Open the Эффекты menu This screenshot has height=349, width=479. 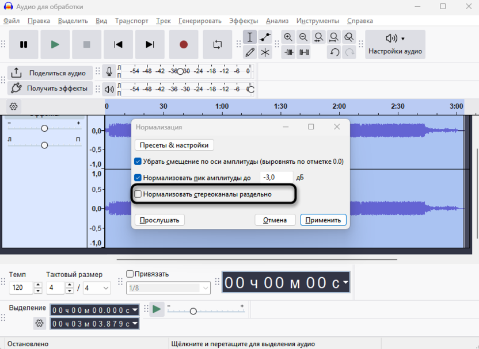click(243, 21)
